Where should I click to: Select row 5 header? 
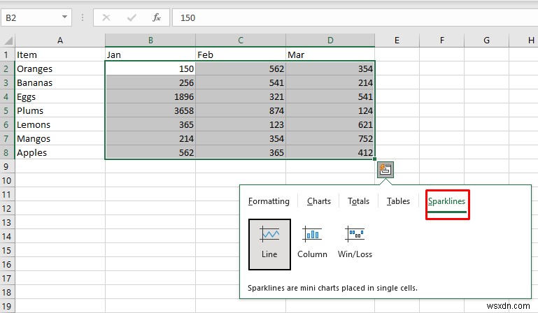[7, 110]
